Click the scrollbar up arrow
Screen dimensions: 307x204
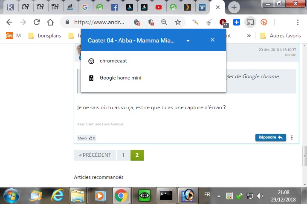(x=304, y=45)
